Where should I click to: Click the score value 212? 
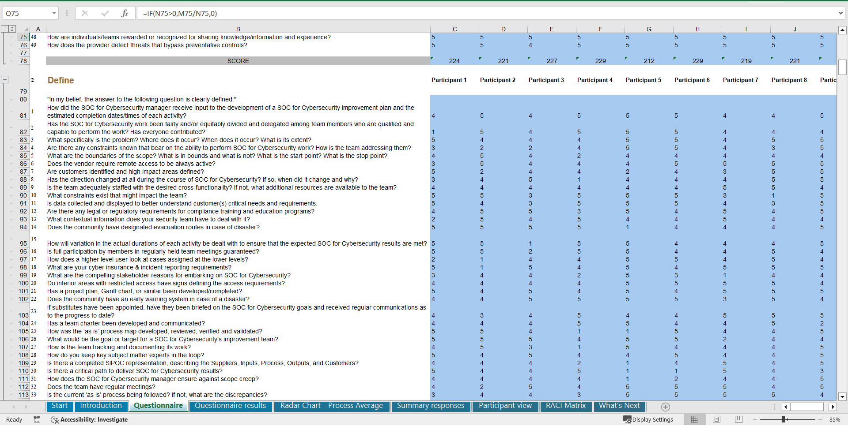[649, 61]
